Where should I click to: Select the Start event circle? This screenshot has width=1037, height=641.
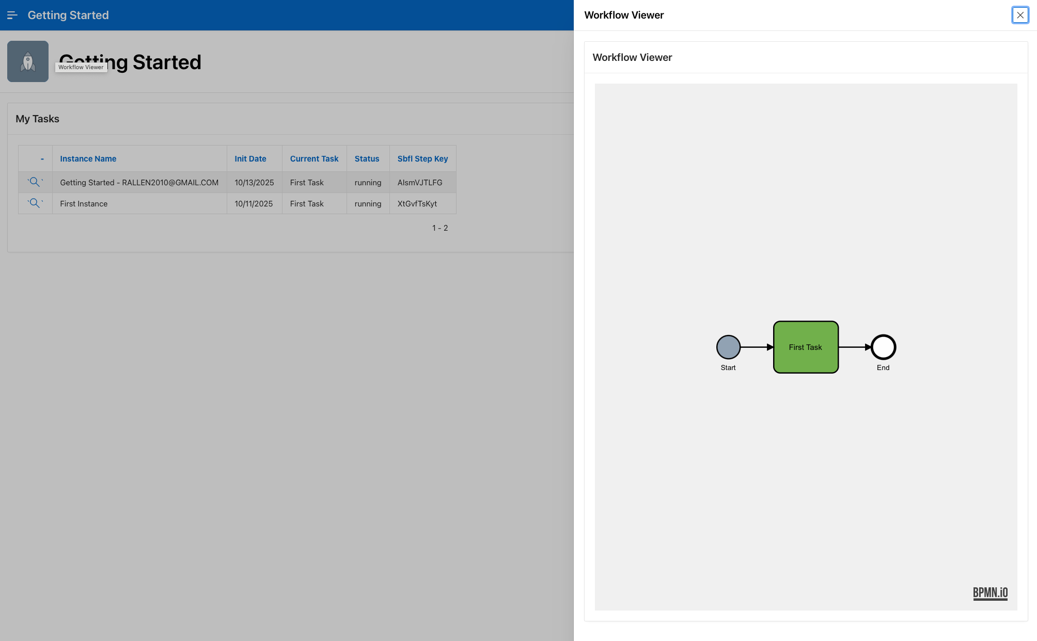pyautogui.click(x=728, y=347)
